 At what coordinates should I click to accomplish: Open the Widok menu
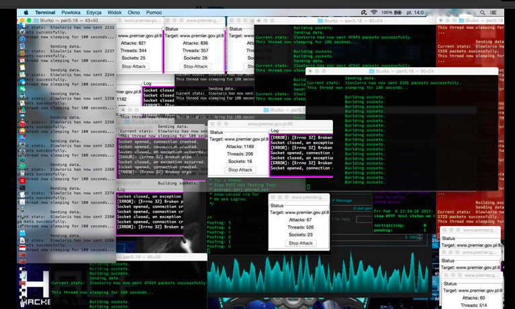click(114, 13)
